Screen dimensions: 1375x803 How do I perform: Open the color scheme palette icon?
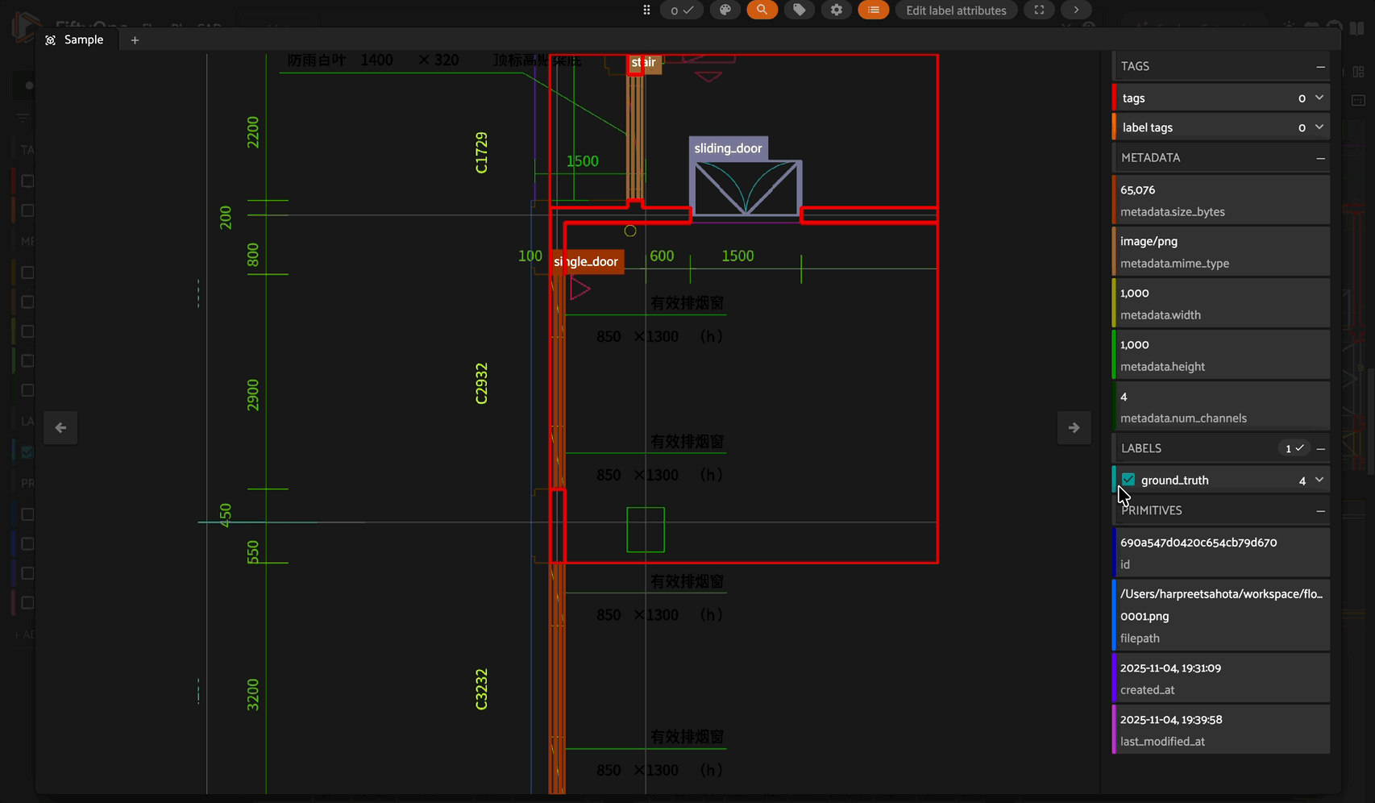pyautogui.click(x=725, y=10)
